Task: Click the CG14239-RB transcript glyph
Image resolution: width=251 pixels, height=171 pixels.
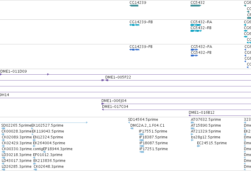Action: coord(134,25)
